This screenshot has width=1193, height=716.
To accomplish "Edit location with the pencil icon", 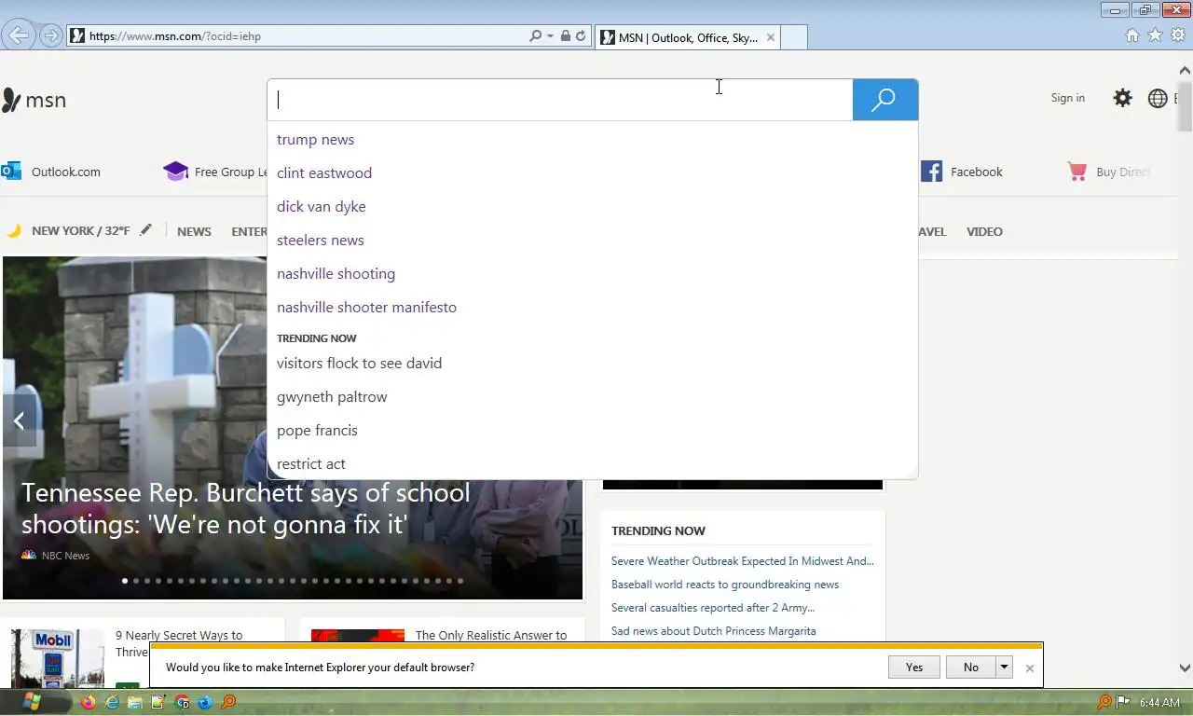I will click(145, 230).
